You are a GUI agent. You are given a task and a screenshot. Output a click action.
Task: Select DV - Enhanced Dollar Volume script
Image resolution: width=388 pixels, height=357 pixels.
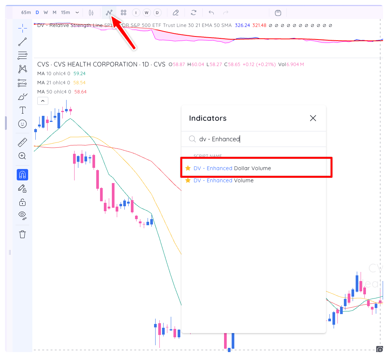254,168
